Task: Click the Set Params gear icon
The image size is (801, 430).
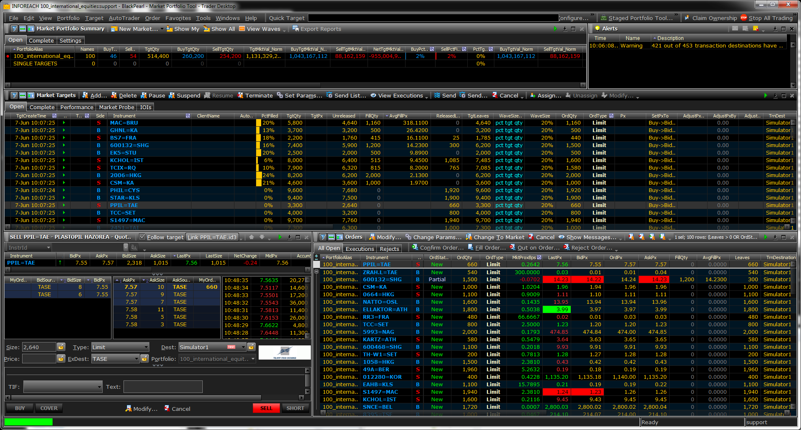Action: 280,95
